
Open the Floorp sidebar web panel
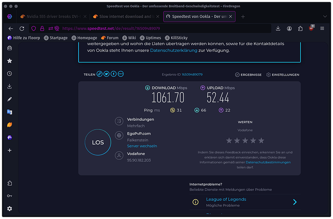(x=10, y=138)
